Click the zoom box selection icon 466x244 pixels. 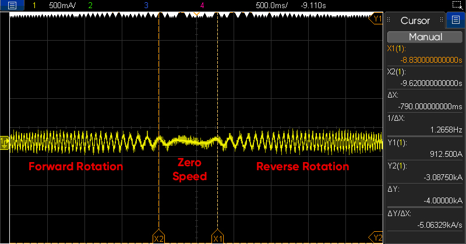click(x=457, y=5)
